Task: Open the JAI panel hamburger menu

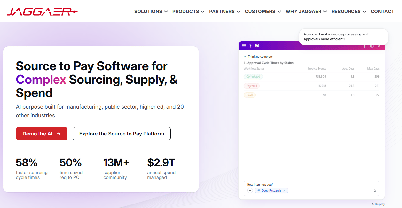Action: click(x=244, y=46)
